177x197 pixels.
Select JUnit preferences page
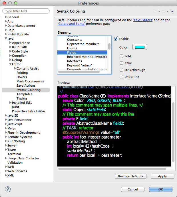click(16, 107)
